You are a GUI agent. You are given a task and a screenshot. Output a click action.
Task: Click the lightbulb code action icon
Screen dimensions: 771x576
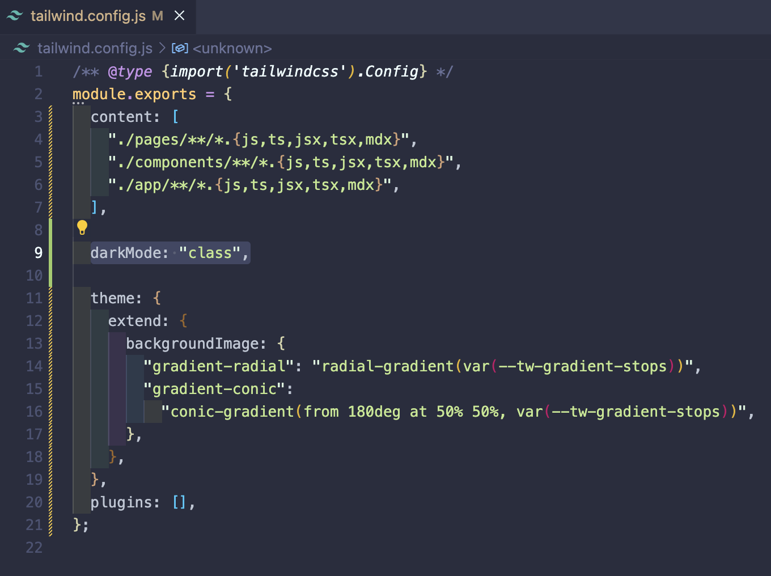click(82, 228)
